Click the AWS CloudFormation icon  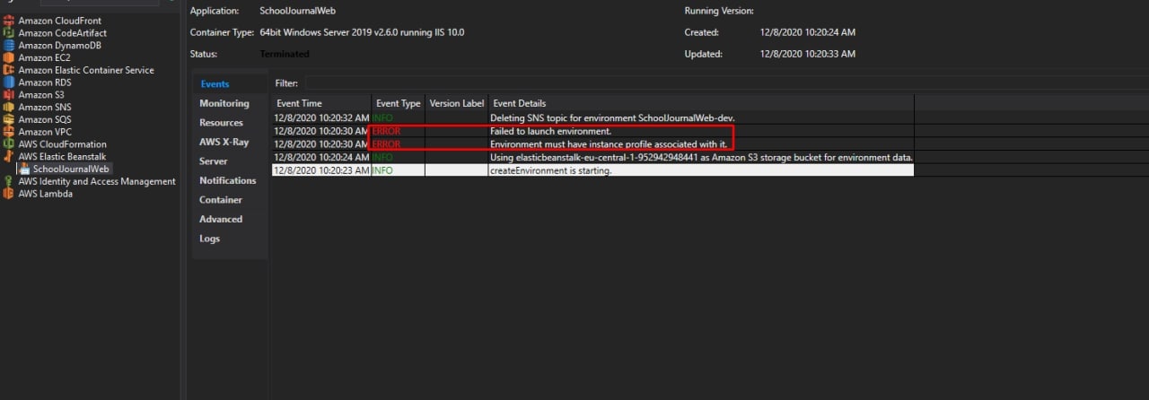coord(9,144)
